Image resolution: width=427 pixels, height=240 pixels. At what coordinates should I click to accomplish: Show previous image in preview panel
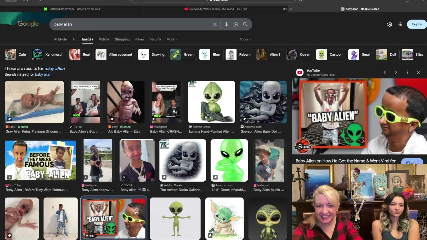[x=385, y=72]
